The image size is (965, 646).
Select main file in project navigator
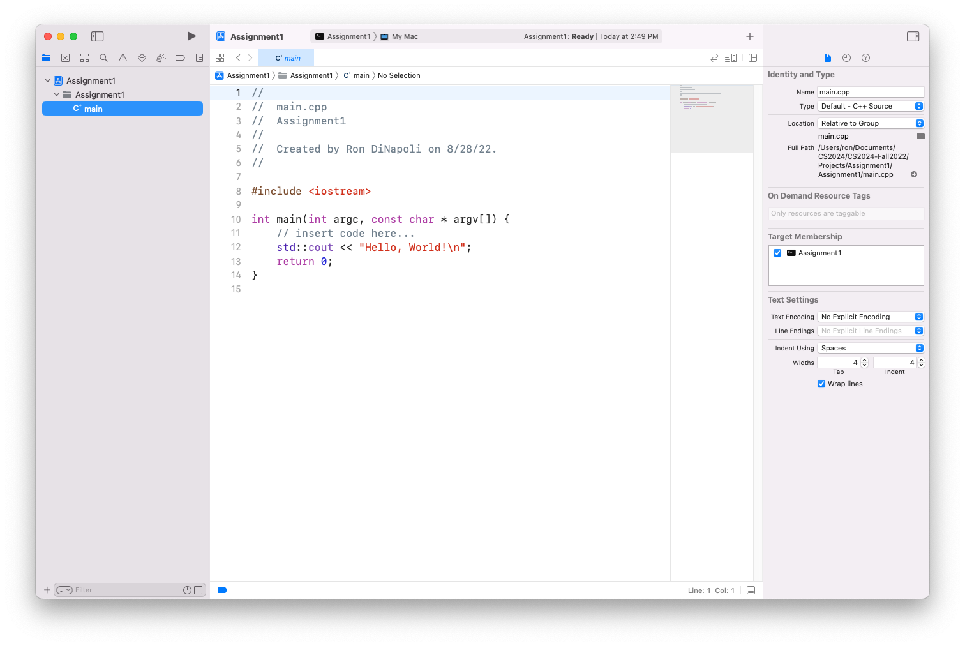tap(93, 109)
